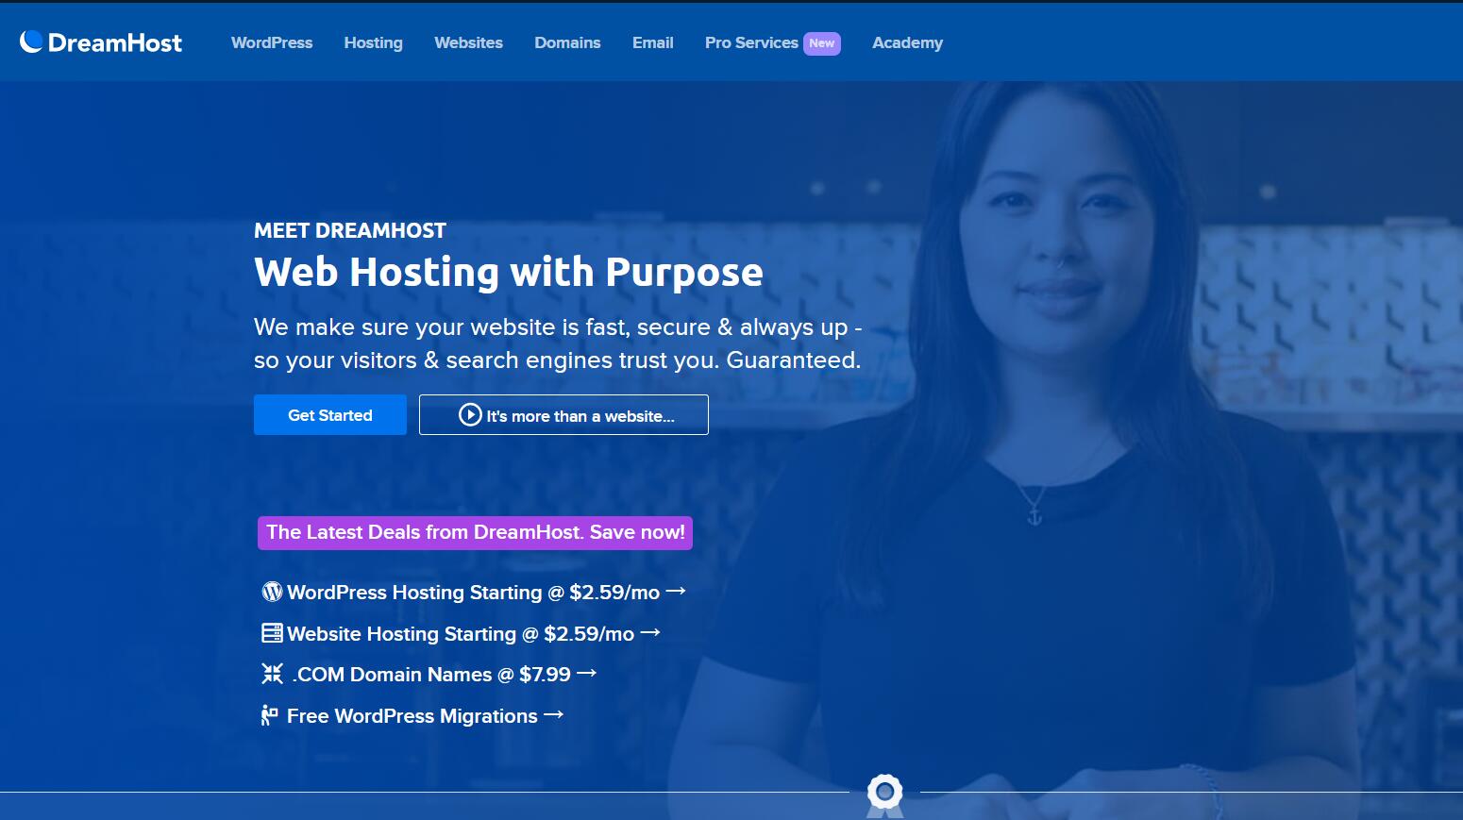Open the WordPress navigation menu

click(272, 42)
